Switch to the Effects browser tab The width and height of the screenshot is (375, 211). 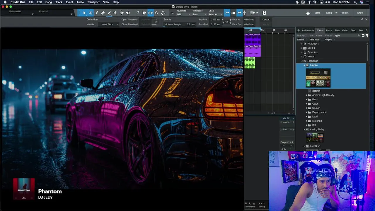pos(320,30)
